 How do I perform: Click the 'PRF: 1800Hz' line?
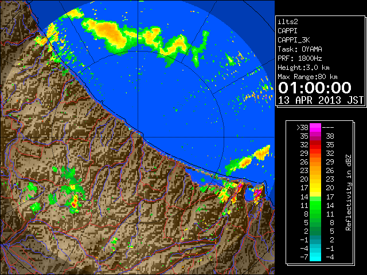pos(299,58)
